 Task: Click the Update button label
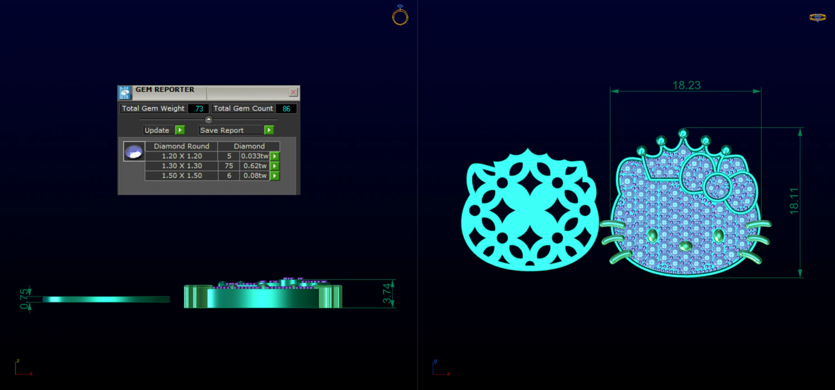pyautogui.click(x=157, y=130)
